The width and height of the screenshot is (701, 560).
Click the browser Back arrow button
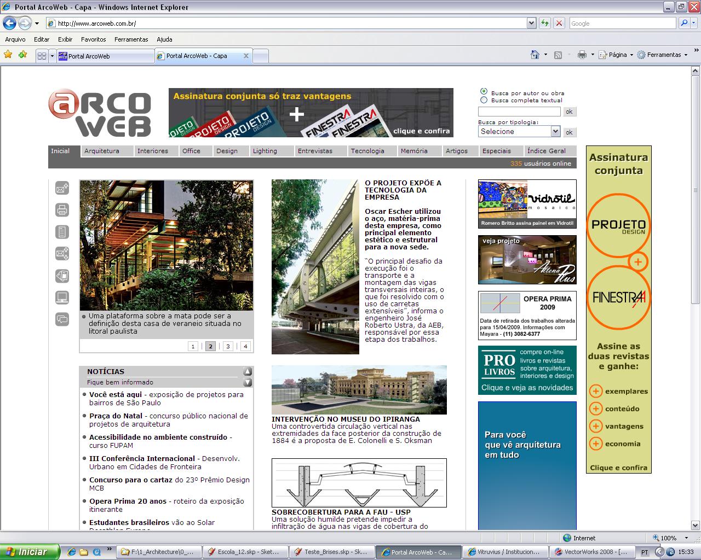9,23
